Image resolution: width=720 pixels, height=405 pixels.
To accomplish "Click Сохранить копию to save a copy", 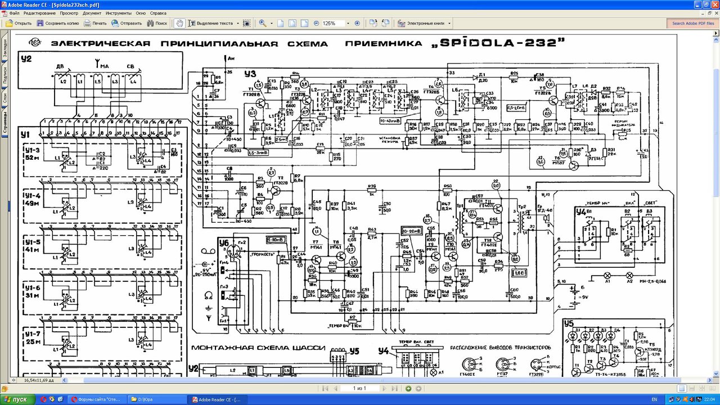I will coord(58,23).
